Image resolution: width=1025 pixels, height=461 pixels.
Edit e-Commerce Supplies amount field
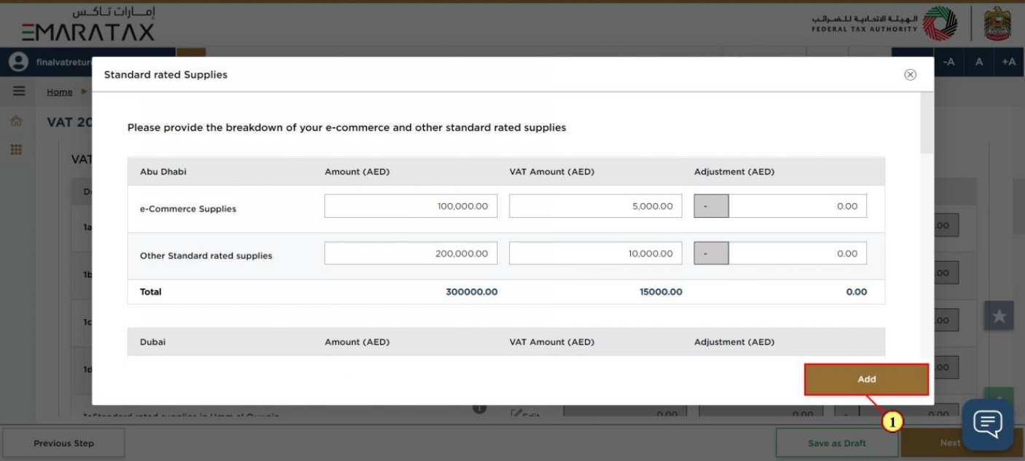[x=411, y=206]
